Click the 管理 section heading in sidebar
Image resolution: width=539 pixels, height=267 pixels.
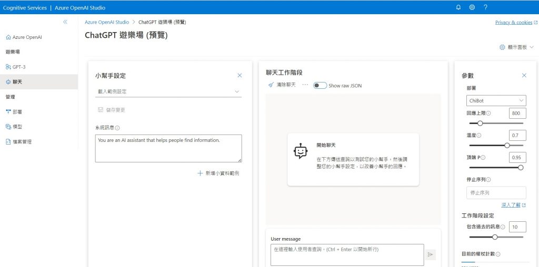tap(11, 97)
